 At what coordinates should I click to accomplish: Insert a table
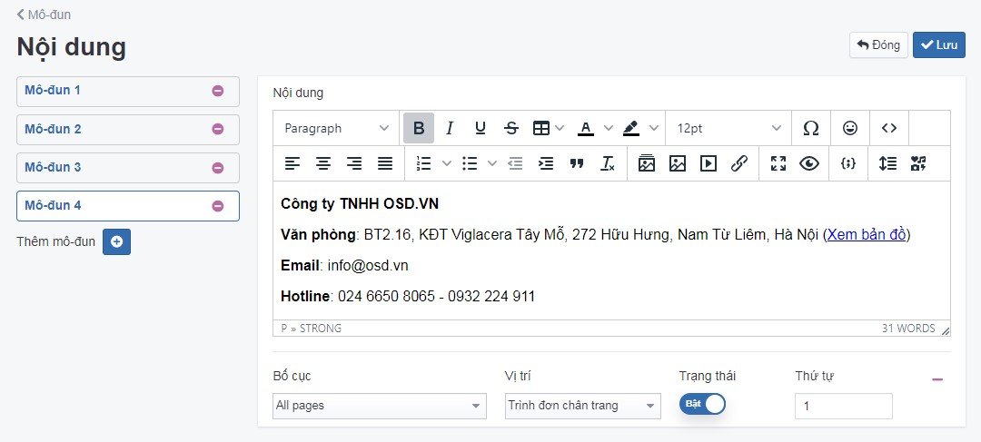tap(540, 128)
